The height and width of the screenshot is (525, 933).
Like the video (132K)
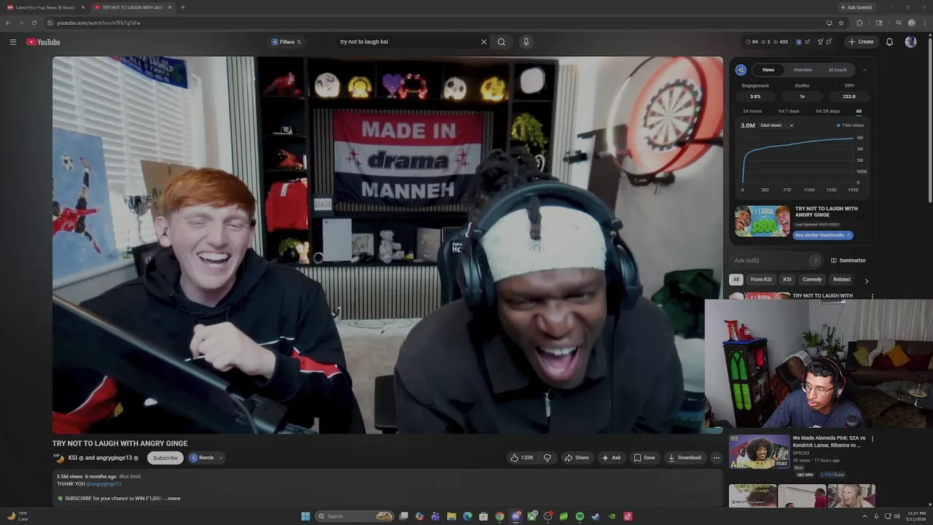point(522,458)
